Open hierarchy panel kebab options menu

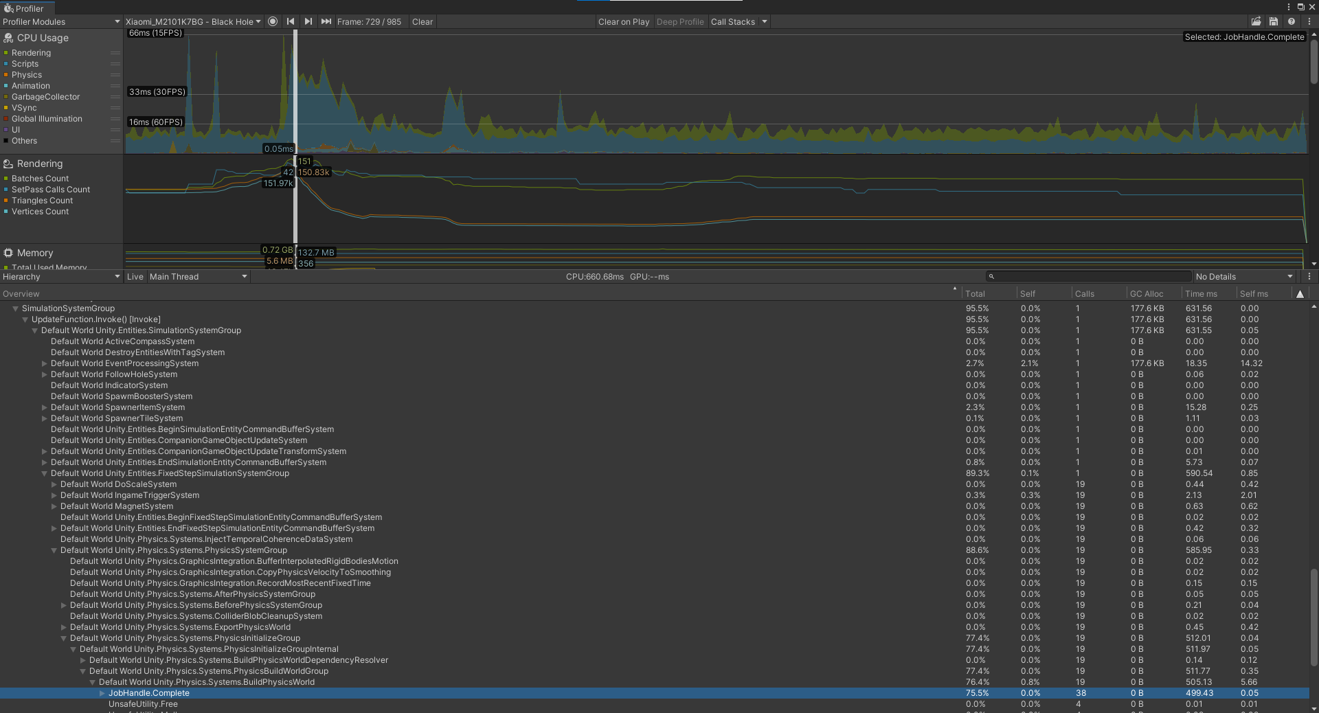[x=1309, y=277]
